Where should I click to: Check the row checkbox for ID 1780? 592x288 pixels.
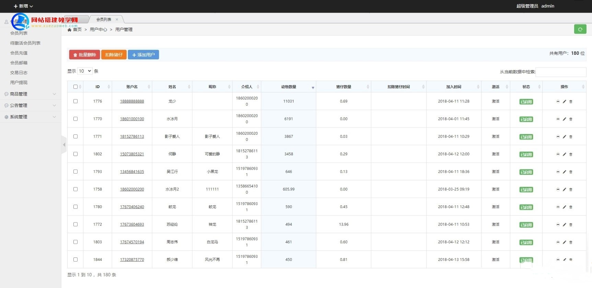coord(76,207)
